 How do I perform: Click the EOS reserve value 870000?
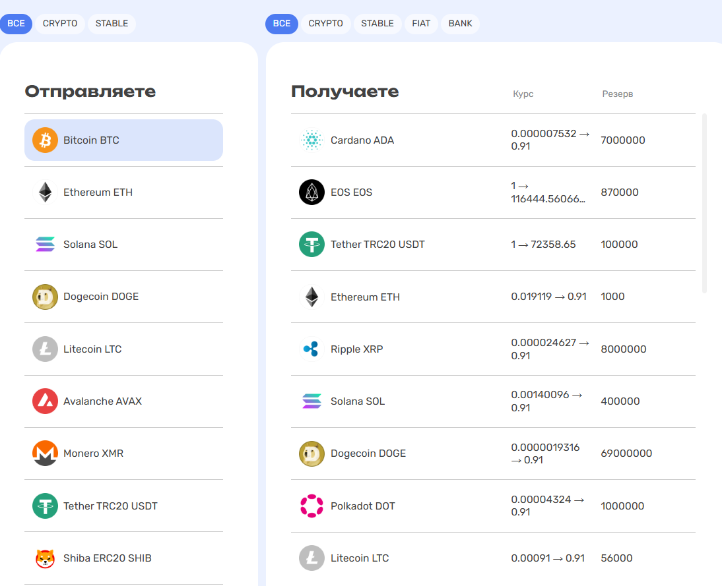tap(620, 192)
